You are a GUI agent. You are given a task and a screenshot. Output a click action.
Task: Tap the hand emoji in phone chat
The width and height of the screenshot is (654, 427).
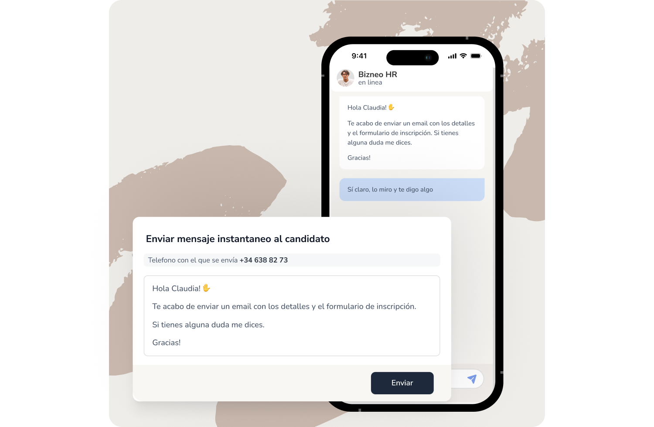pyautogui.click(x=391, y=107)
